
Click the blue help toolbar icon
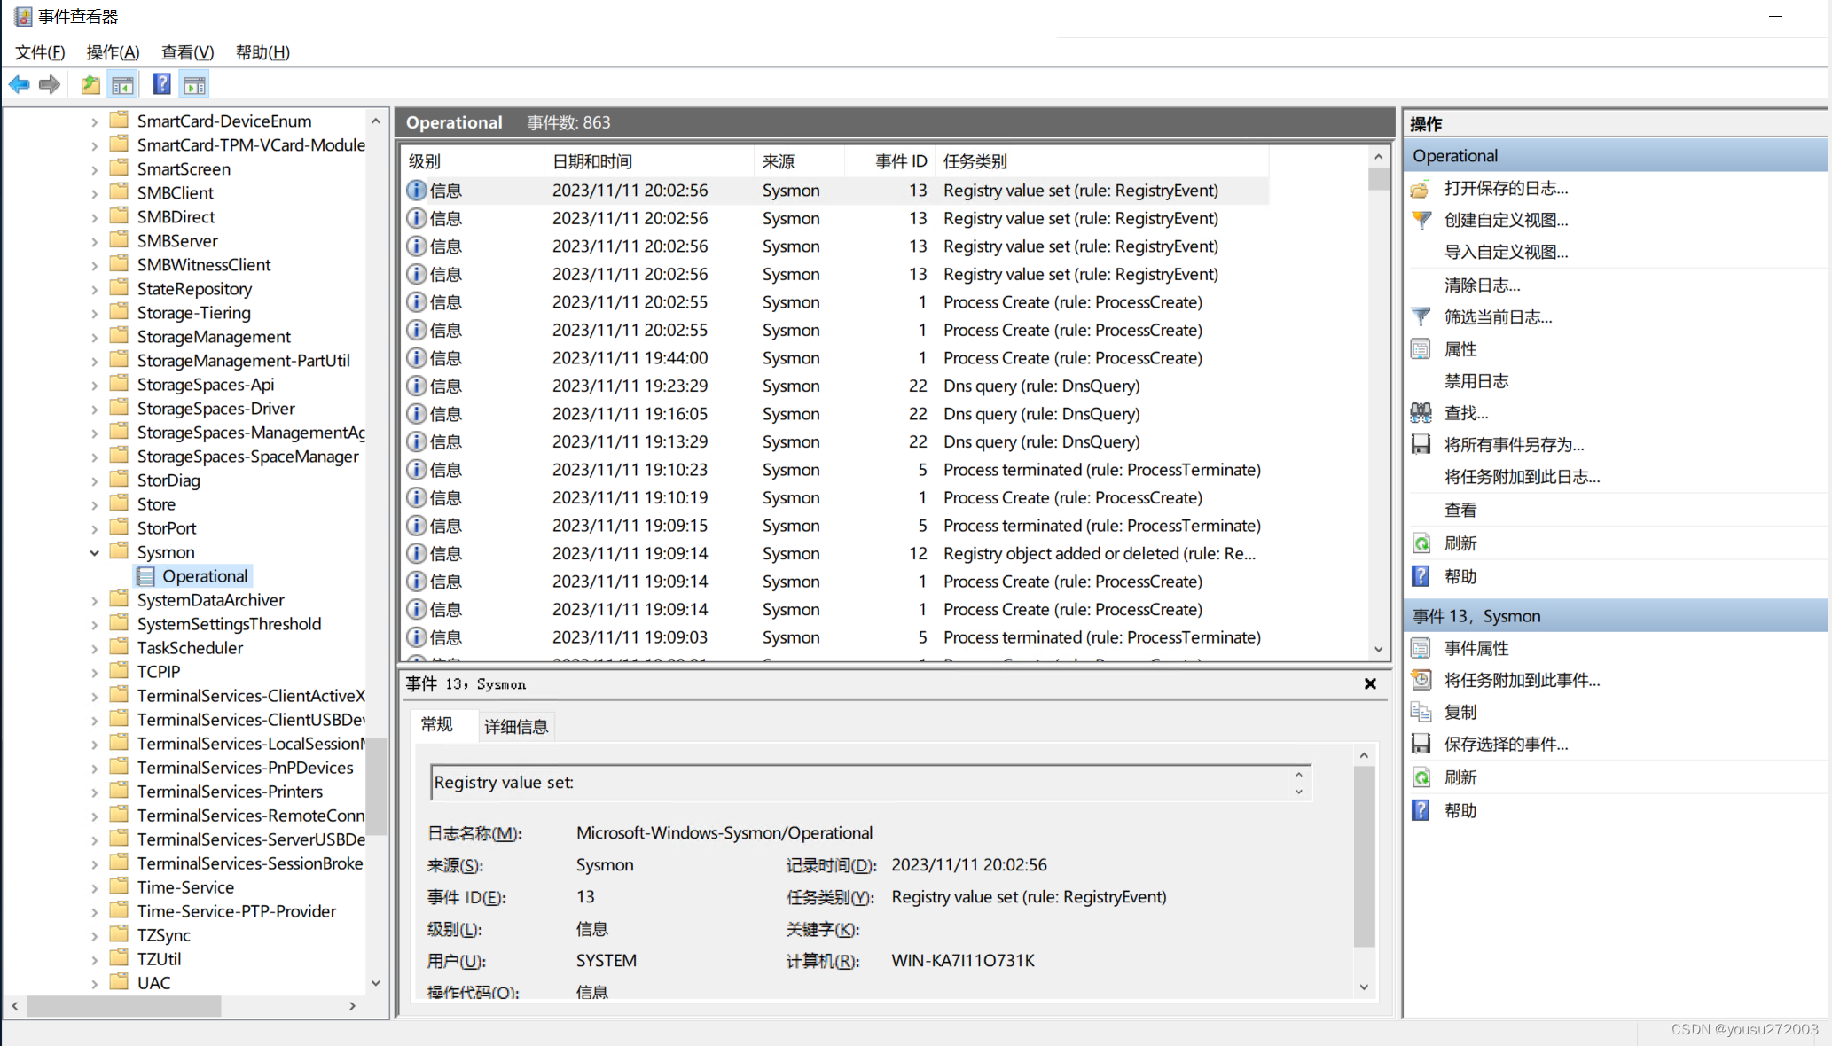[x=161, y=85]
